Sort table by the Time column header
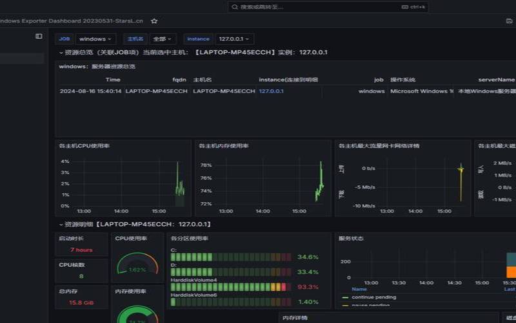This screenshot has height=323, width=516. (x=113, y=80)
